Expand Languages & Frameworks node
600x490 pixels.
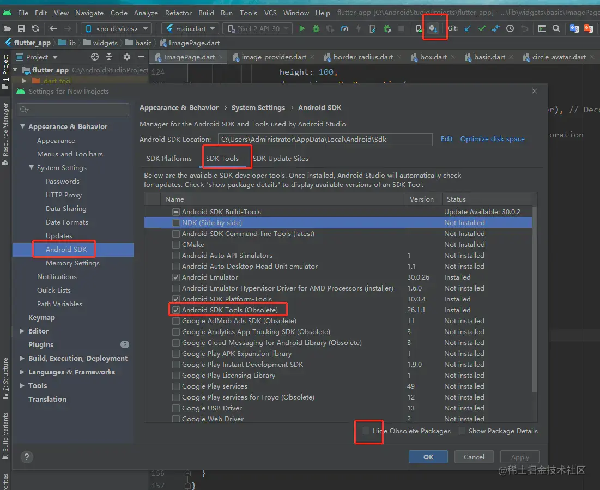click(22, 372)
